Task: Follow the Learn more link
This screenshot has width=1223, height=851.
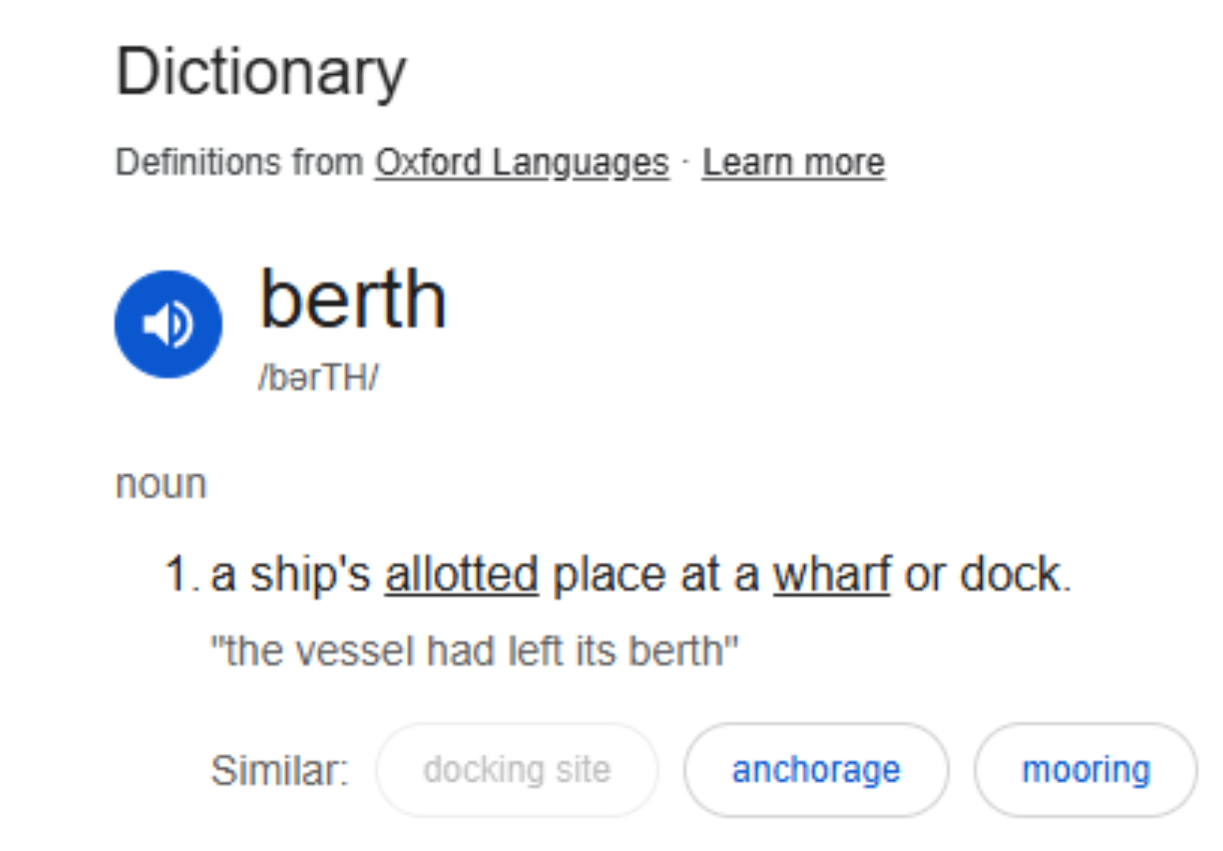Action: point(793,163)
